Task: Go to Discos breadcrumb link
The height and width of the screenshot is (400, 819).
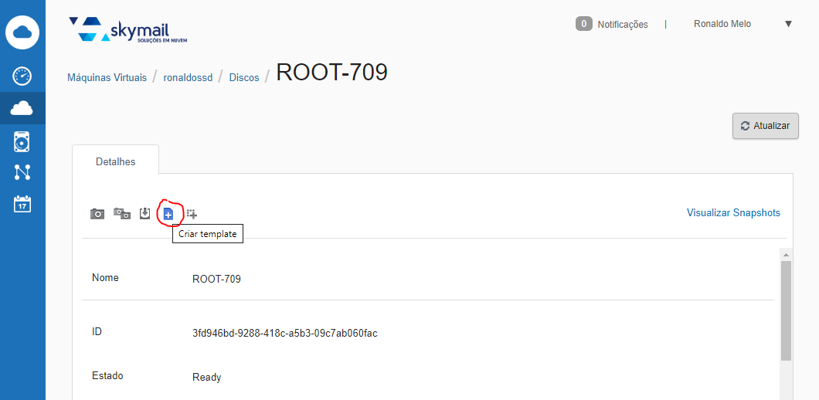Action: point(244,78)
